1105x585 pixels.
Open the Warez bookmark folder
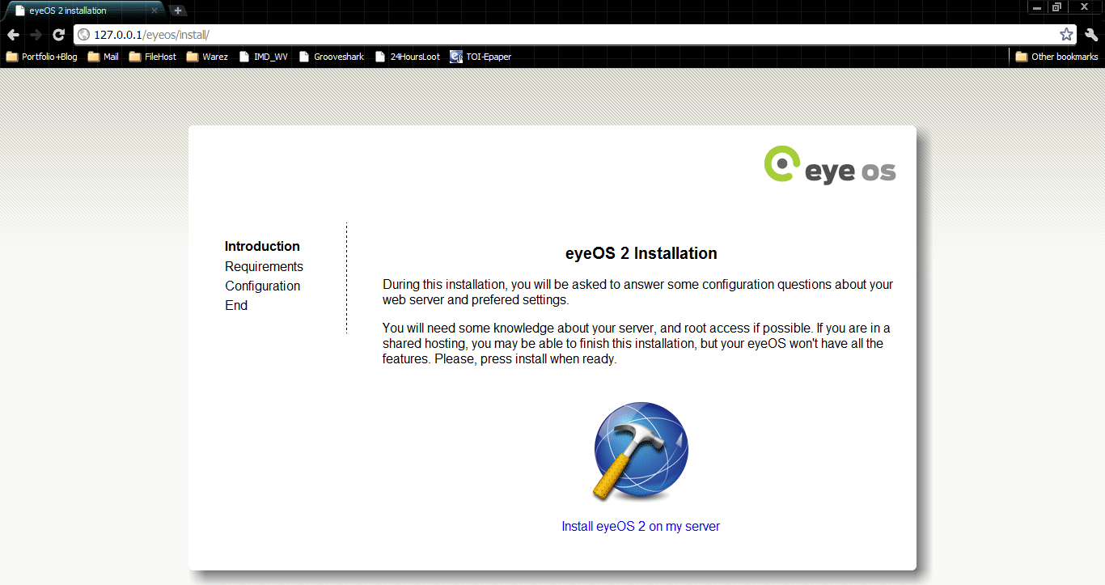[x=207, y=57]
